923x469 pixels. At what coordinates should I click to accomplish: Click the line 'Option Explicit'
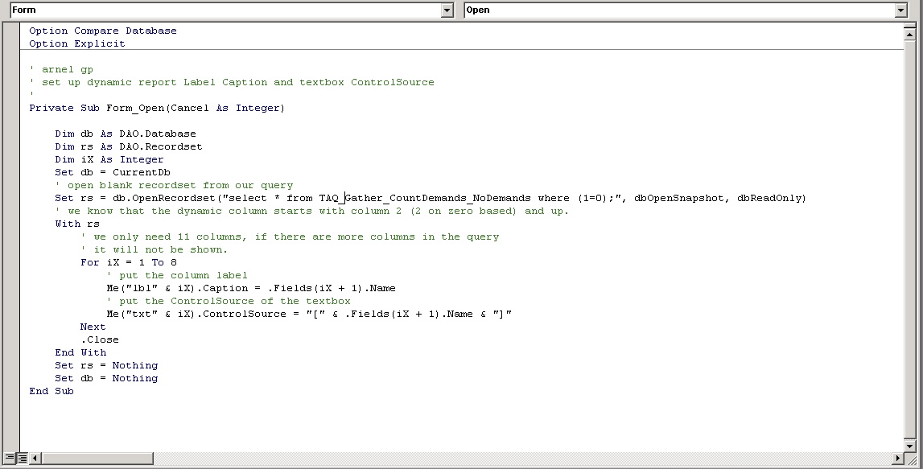(x=77, y=43)
